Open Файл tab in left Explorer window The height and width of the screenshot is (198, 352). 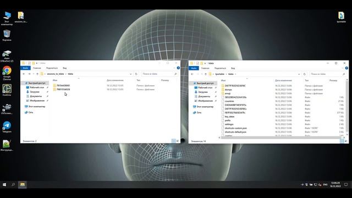pos(25,68)
